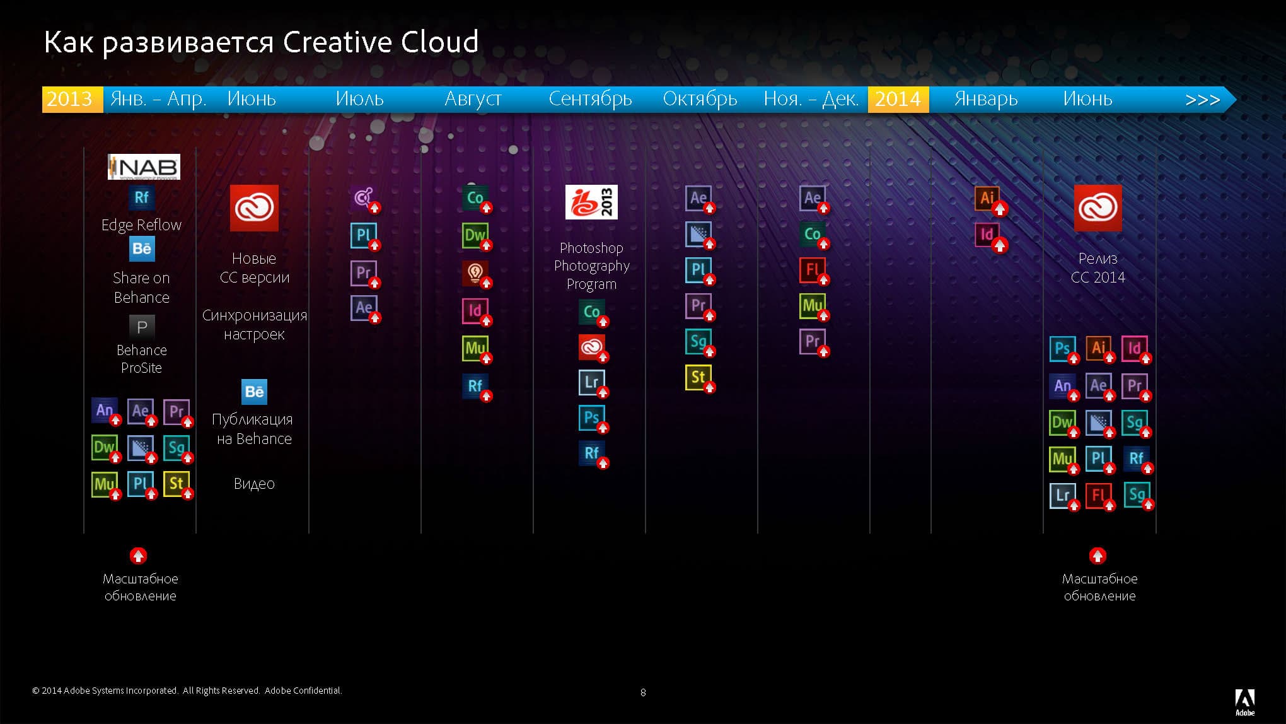Click the Adobe logo in the bottom corner

pyautogui.click(x=1244, y=702)
